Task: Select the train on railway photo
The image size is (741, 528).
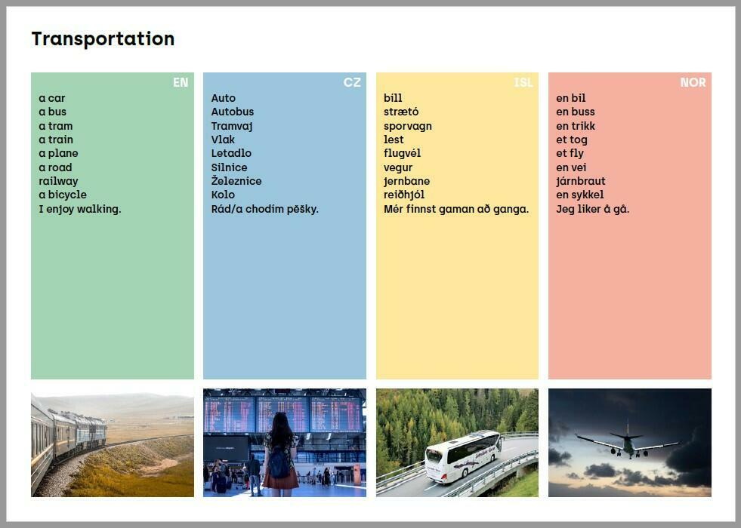Action: coord(112,443)
